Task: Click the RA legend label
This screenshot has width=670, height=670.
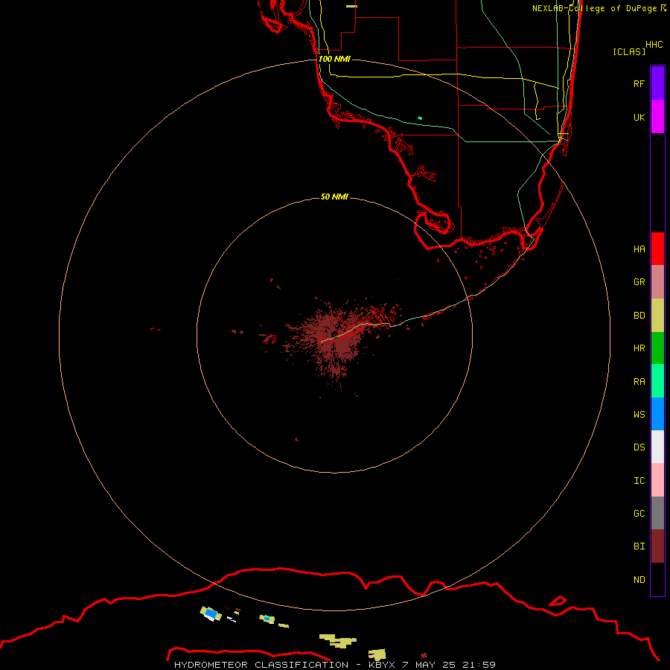Action: coord(639,382)
